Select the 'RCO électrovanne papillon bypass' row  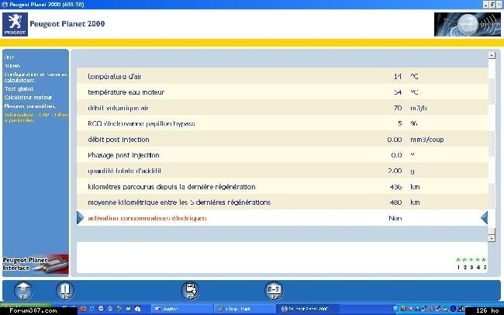tap(282, 123)
